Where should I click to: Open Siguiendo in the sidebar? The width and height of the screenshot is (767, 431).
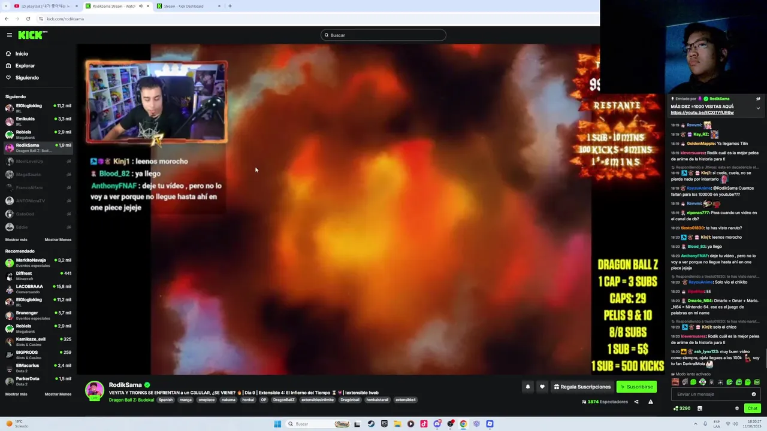click(27, 78)
